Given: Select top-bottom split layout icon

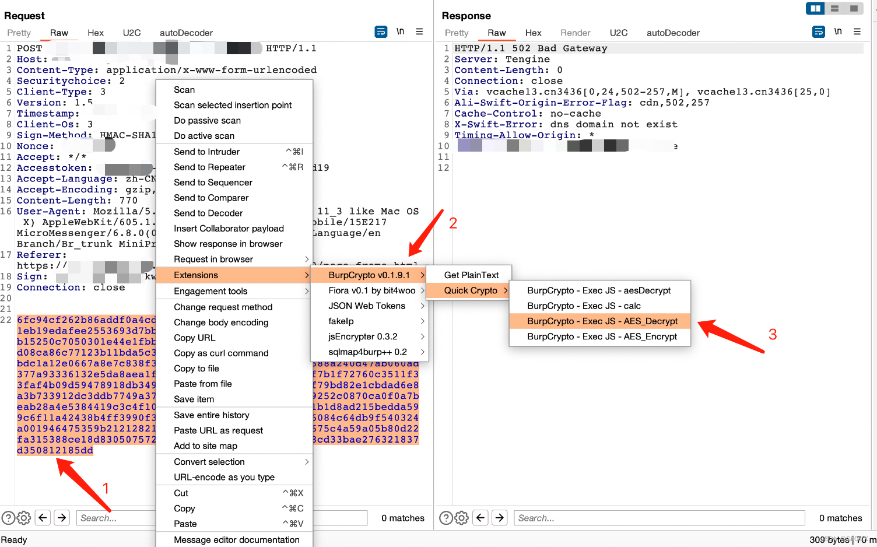Looking at the screenshot, I should [x=834, y=8].
